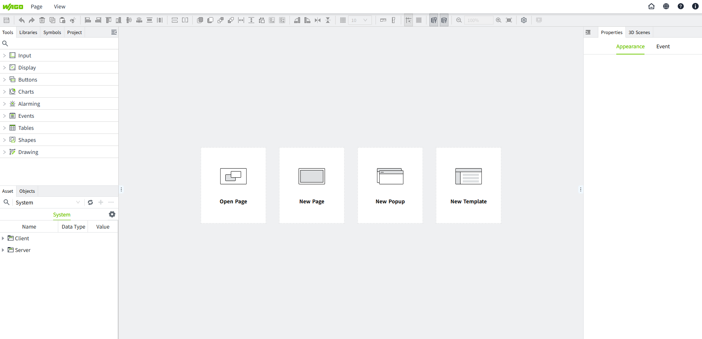Click the home icon at top right
This screenshot has height=339, width=702.
pos(651,6)
